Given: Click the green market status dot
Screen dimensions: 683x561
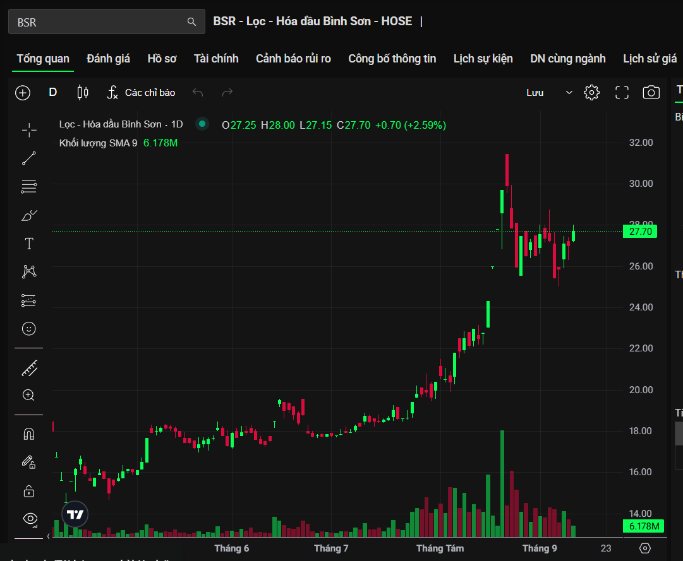Looking at the screenshot, I should tap(202, 124).
